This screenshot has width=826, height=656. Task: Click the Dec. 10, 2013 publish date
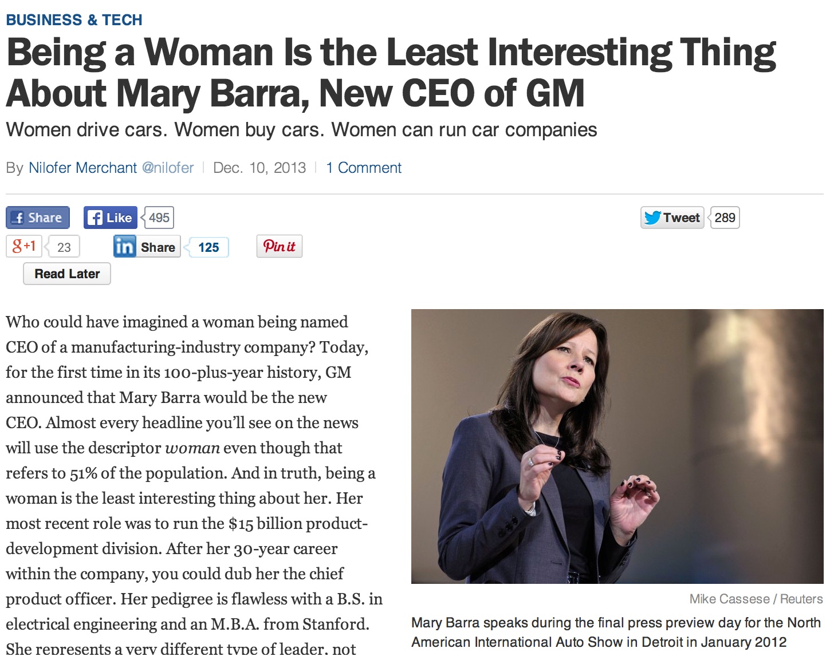(259, 168)
